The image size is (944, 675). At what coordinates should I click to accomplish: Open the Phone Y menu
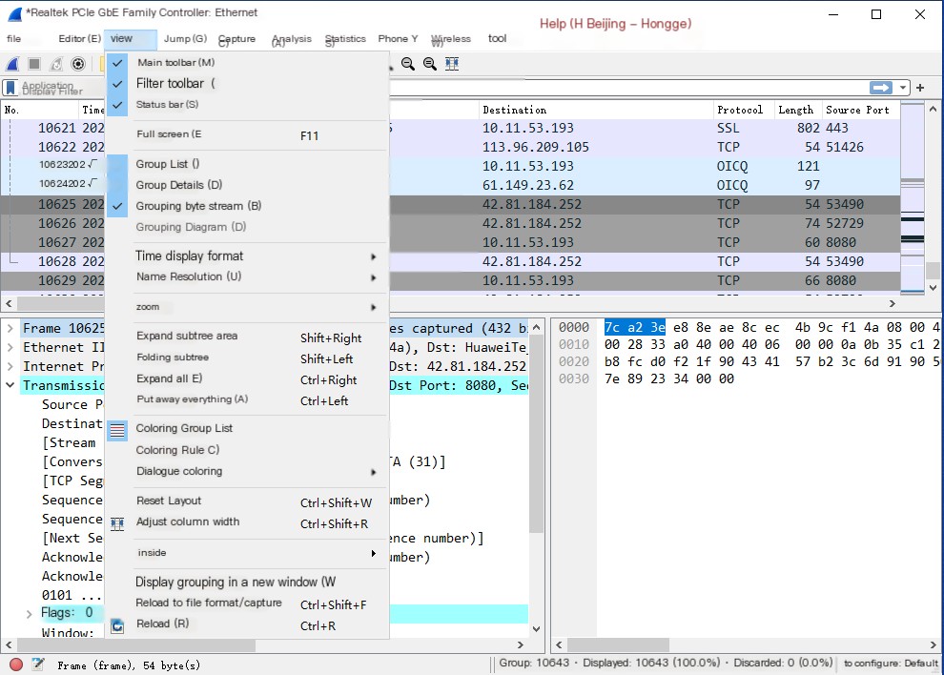click(x=398, y=38)
